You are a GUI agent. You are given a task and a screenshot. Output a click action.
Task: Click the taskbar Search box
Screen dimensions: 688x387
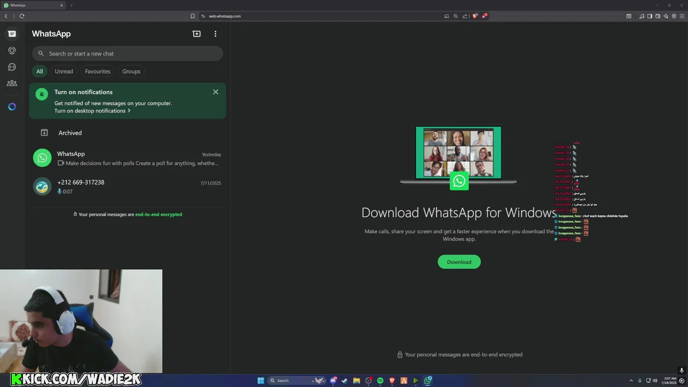[298, 381]
